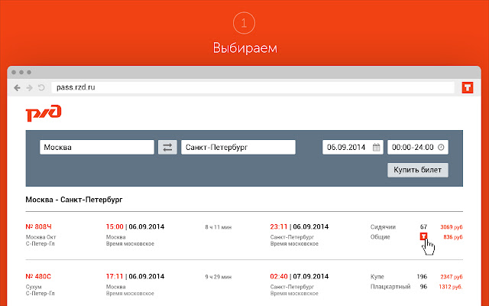Click the red Tinkoff icon beside Общие

click(423, 236)
